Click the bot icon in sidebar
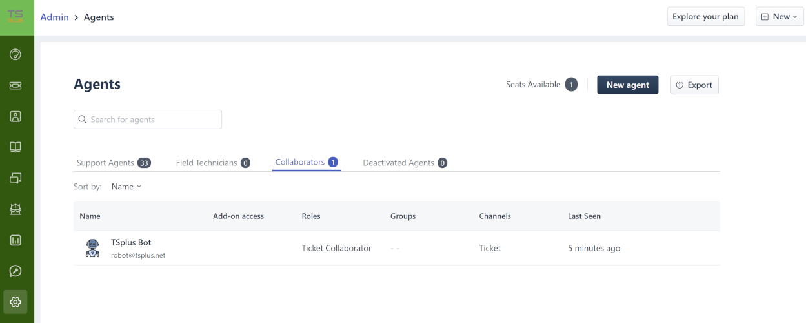 (15, 209)
